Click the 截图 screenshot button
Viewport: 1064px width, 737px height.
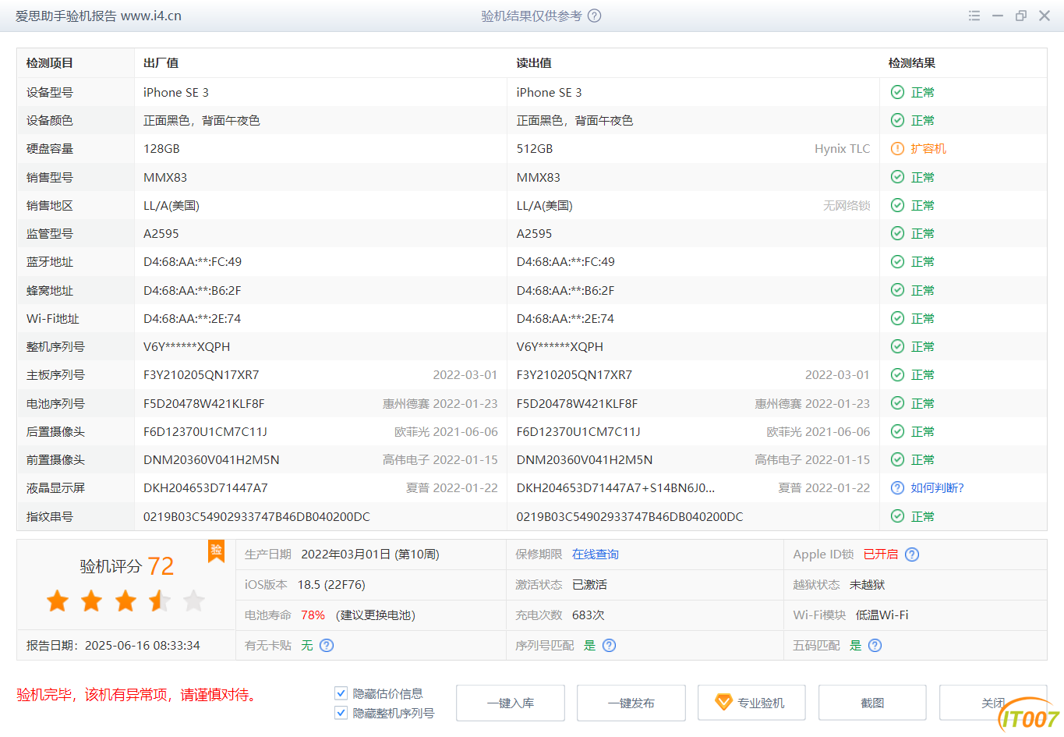tap(873, 703)
